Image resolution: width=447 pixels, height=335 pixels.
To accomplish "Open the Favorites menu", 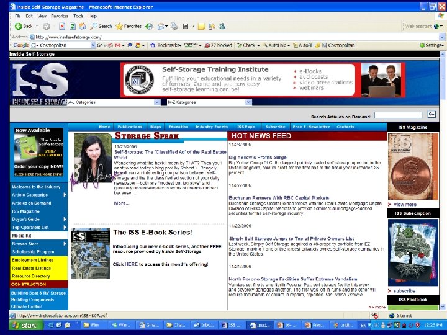I will click(x=60, y=16).
